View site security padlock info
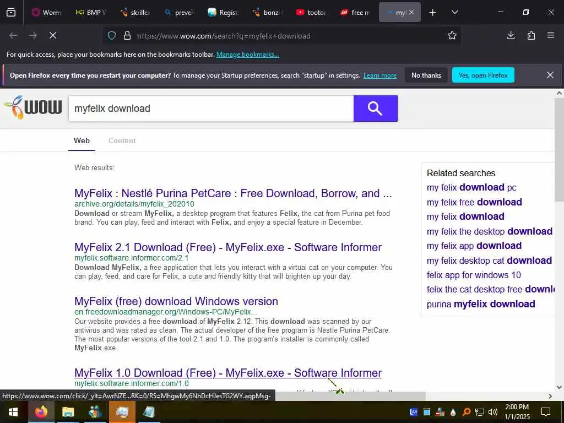 point(127,36)
